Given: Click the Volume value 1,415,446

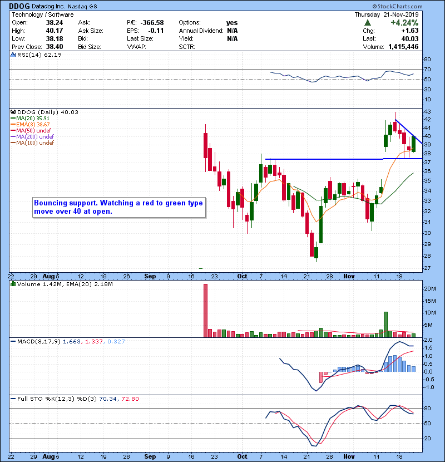Looking at the screenshot, I should click(x=403, y=47).
